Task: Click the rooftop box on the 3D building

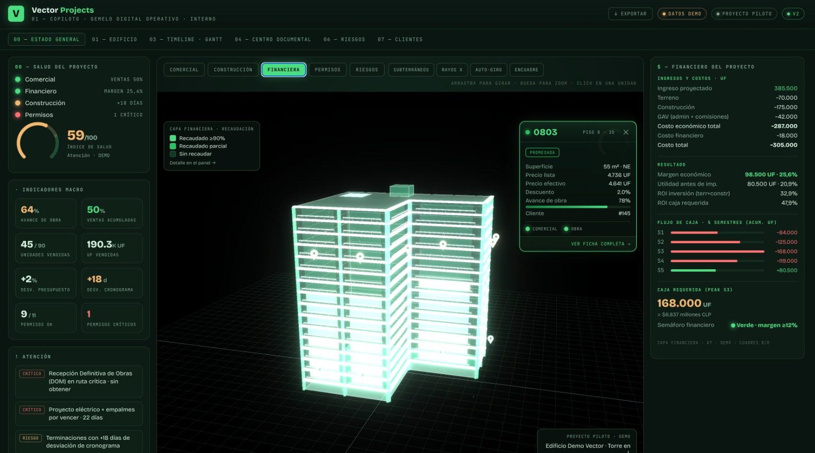Action: tap(402, 190)
